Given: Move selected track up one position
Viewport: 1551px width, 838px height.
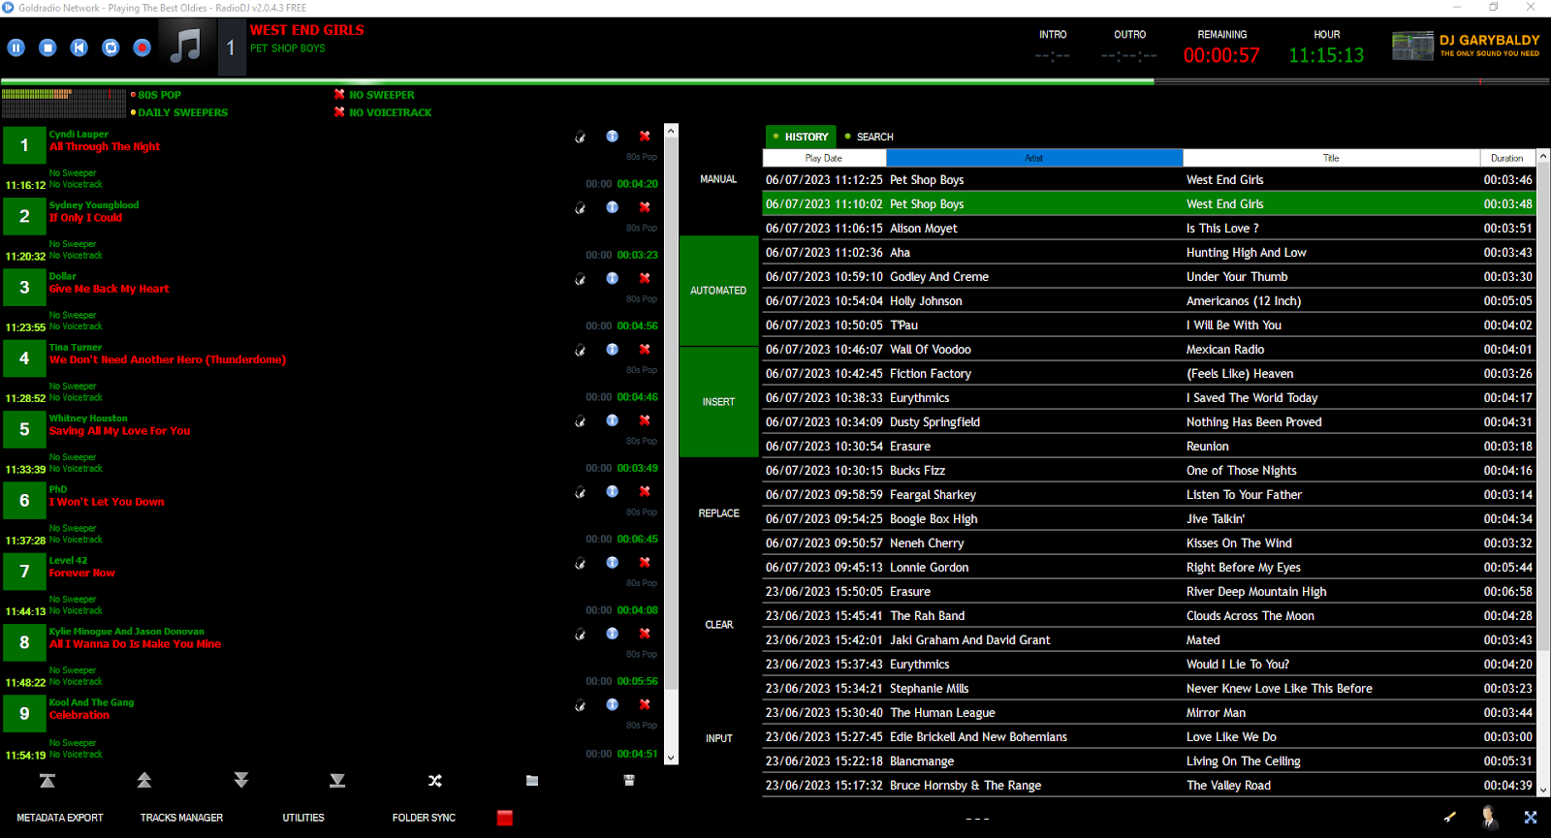Looking at the screenshot, I should click(x=144, y=780).
